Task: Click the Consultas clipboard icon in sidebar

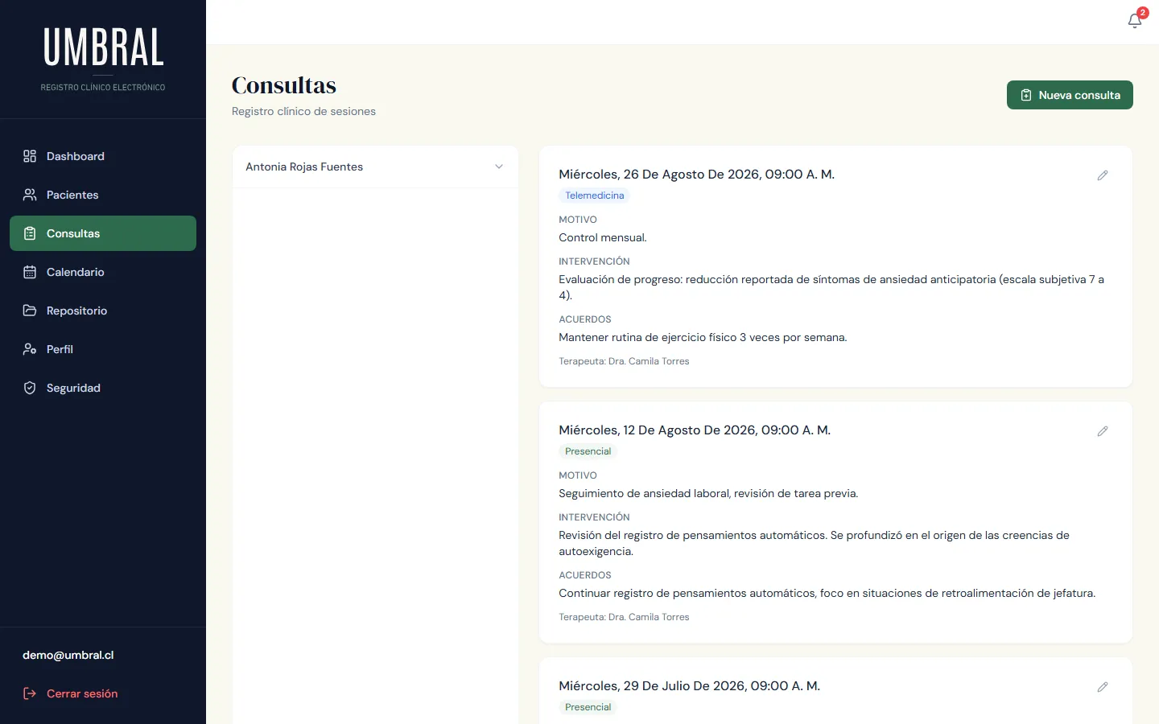Action: click(30, 233)
